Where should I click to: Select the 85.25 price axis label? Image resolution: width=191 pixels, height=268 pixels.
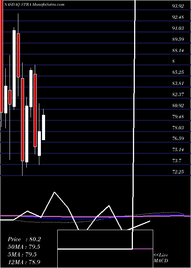tap(178, 72)
